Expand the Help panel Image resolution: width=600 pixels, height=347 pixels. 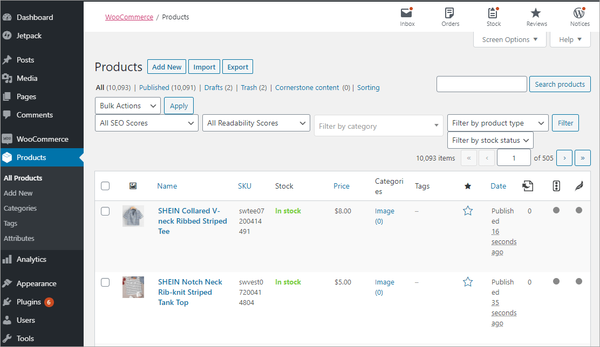(x=570, y=40)
